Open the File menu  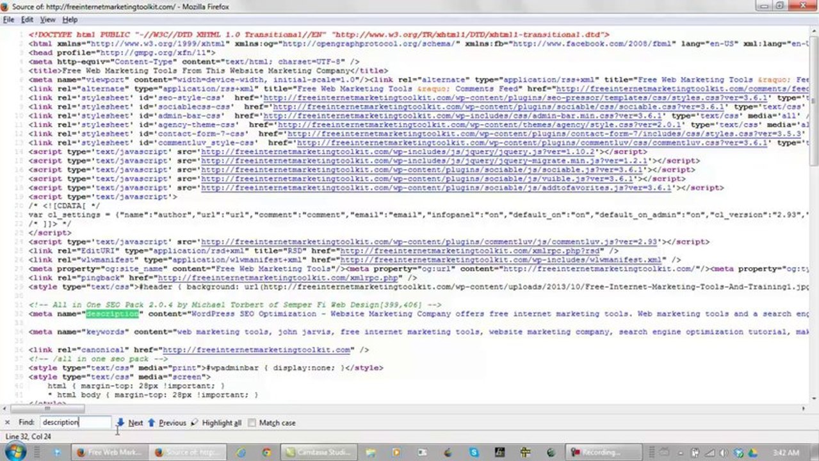click(x=8, y=20)
